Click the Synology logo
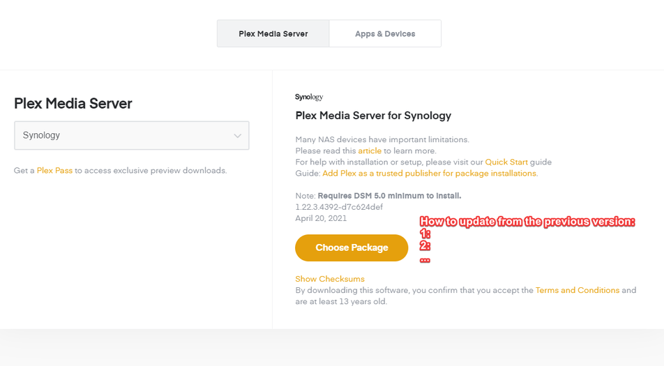 pyautogui.click(x=309, y=97)
